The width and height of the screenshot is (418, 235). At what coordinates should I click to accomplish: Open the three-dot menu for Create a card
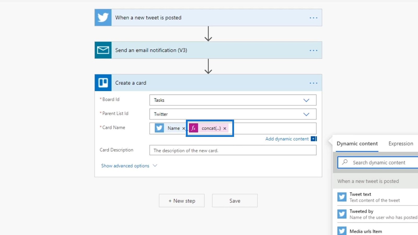[313, 83]
